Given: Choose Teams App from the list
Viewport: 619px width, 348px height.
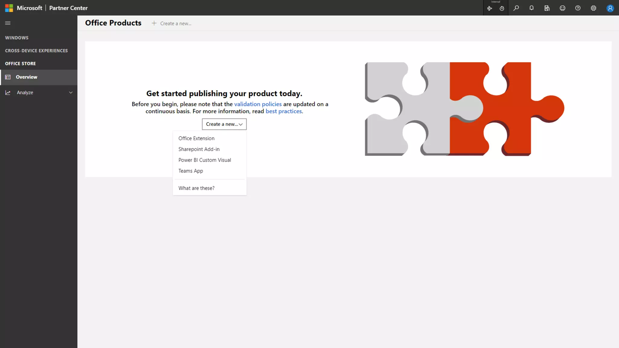Looking at the screenshot, I should coord(191,171).
